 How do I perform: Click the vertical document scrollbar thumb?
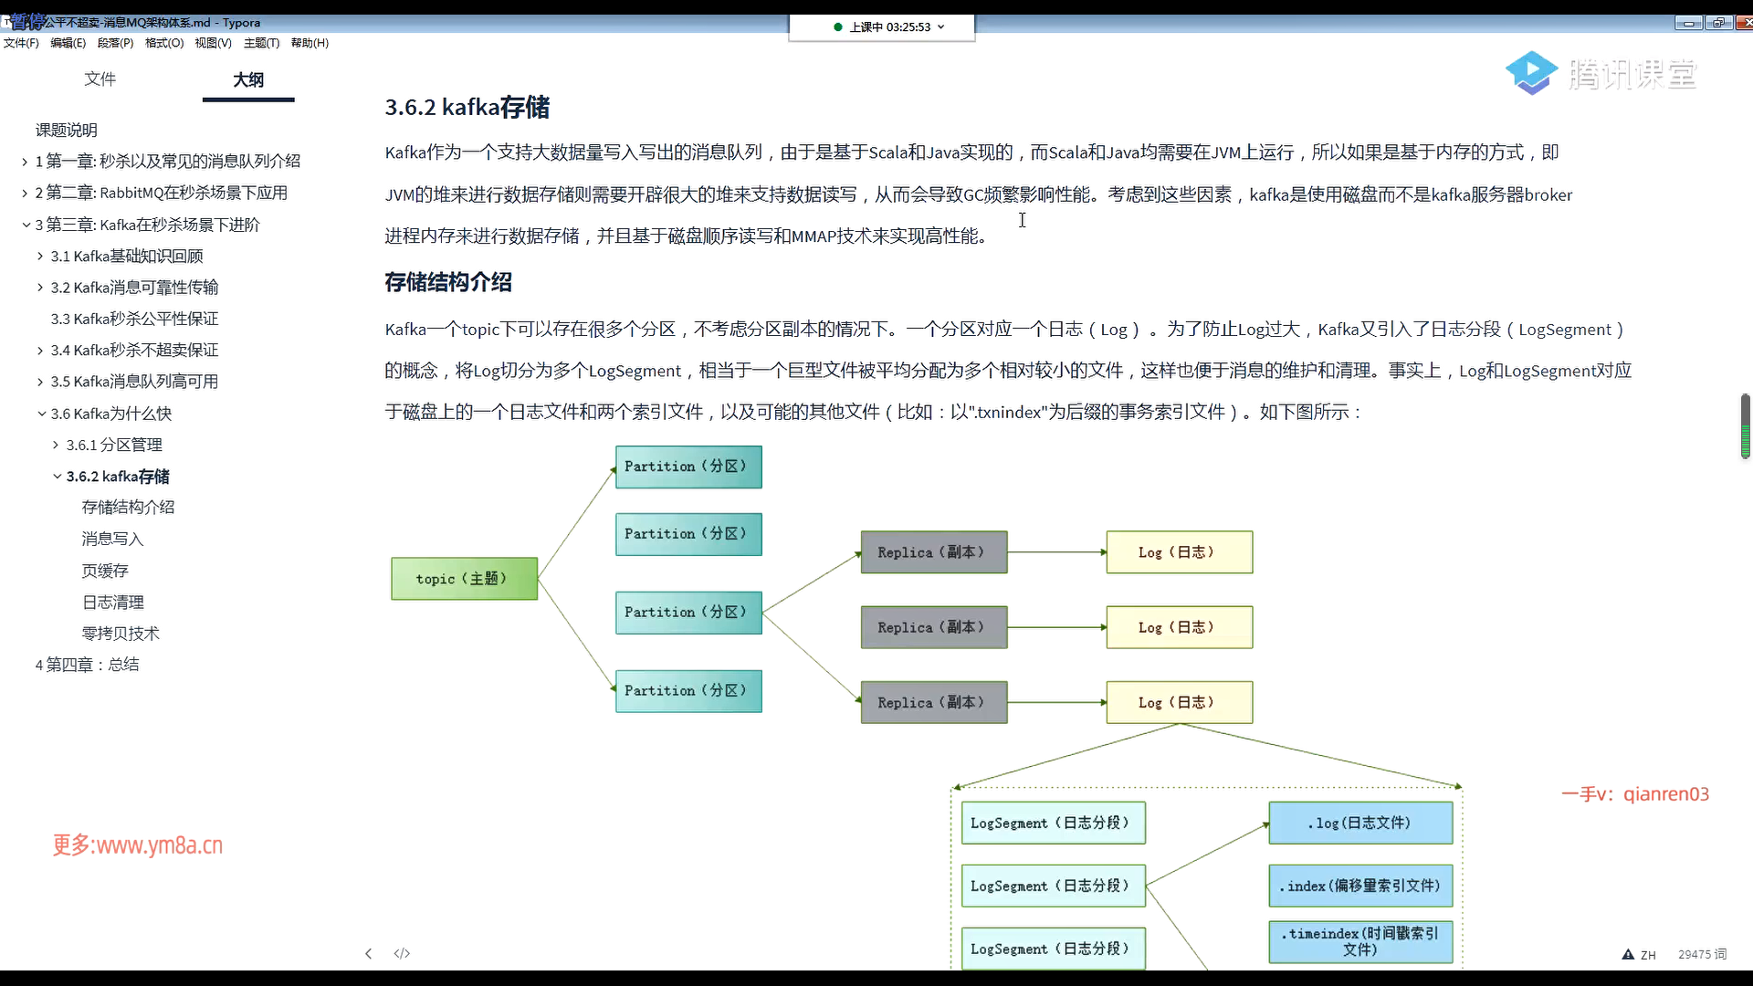(1745, 425)
